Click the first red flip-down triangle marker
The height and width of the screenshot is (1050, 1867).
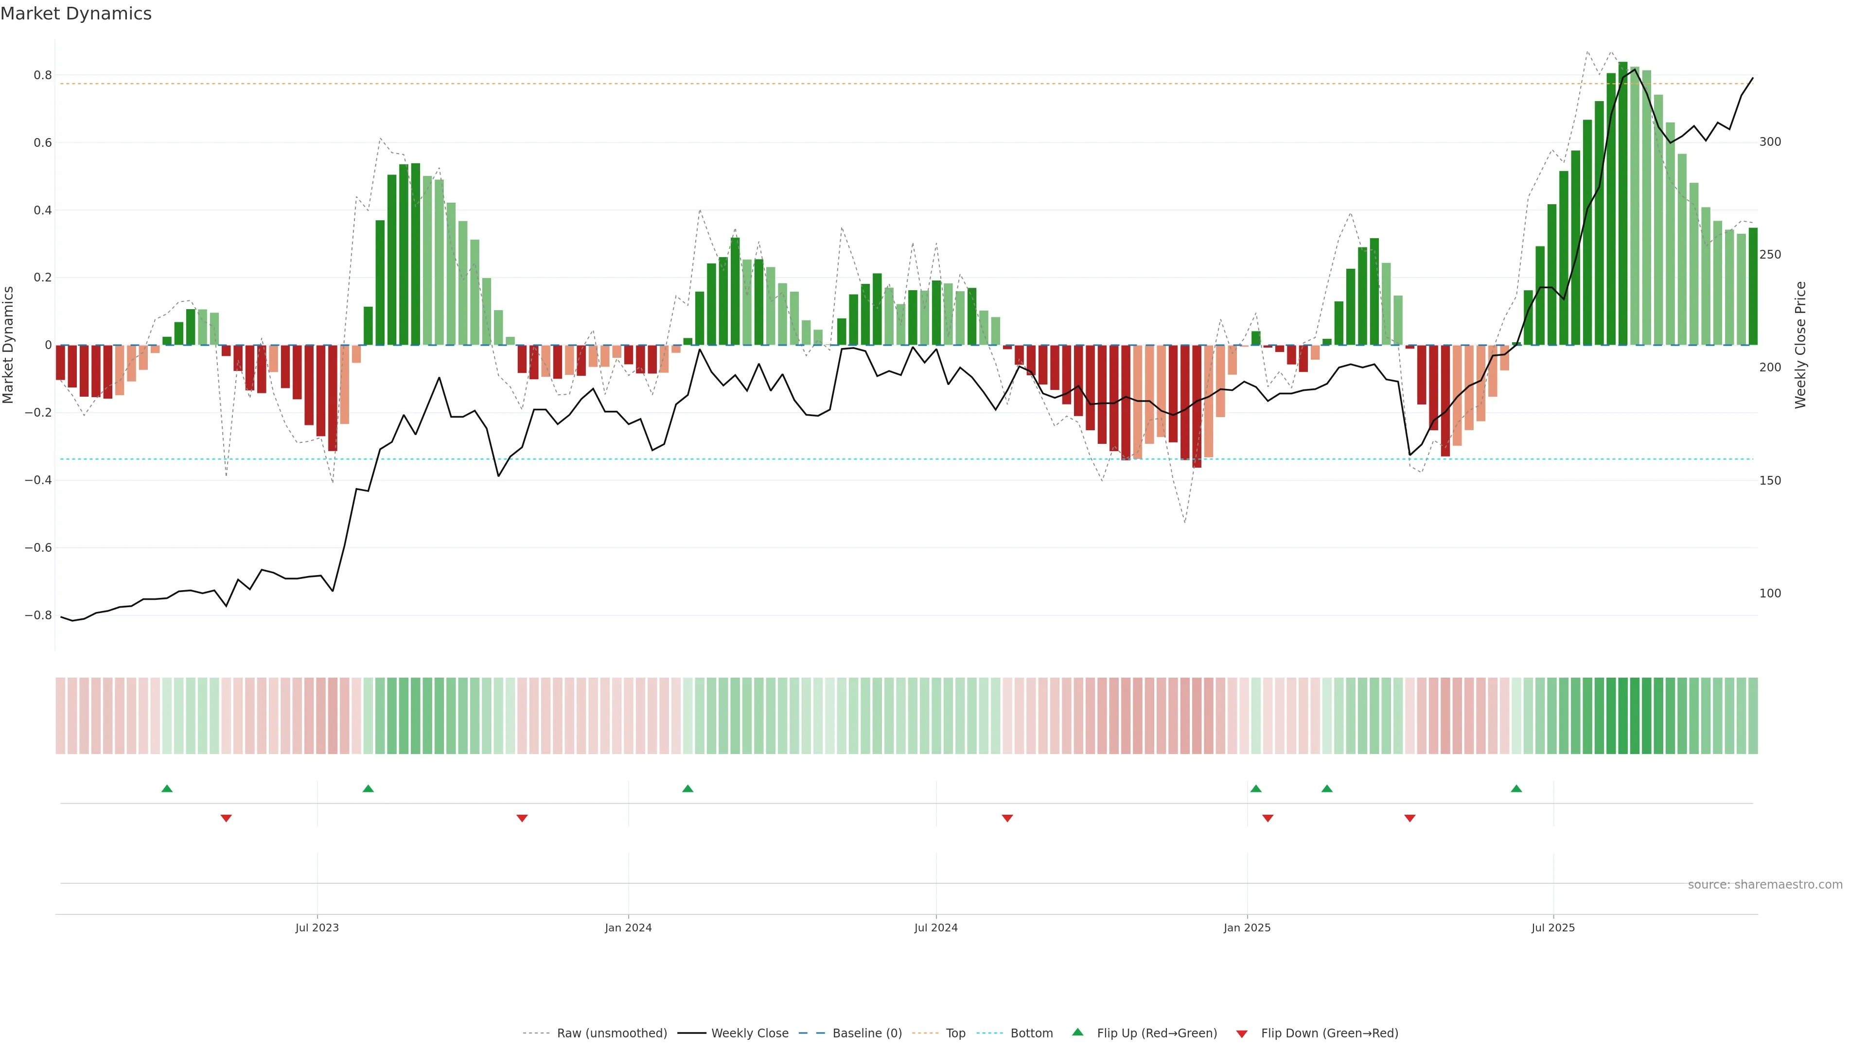click(226, 818)
